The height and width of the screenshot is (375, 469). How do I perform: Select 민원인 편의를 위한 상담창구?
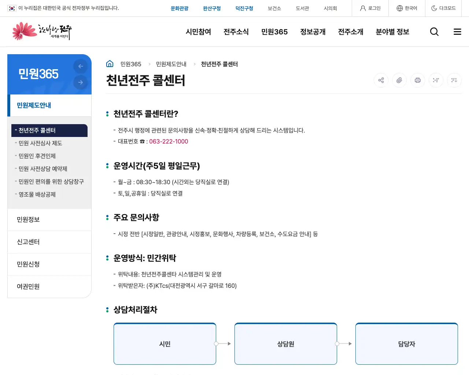point(51,182)
